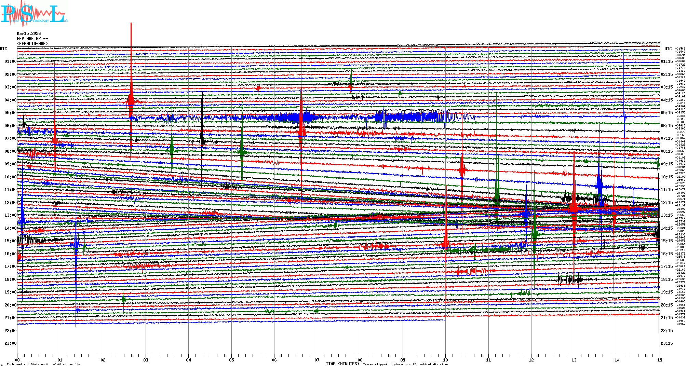Click the TIME (MINUTES) axis title

point(342,364)
